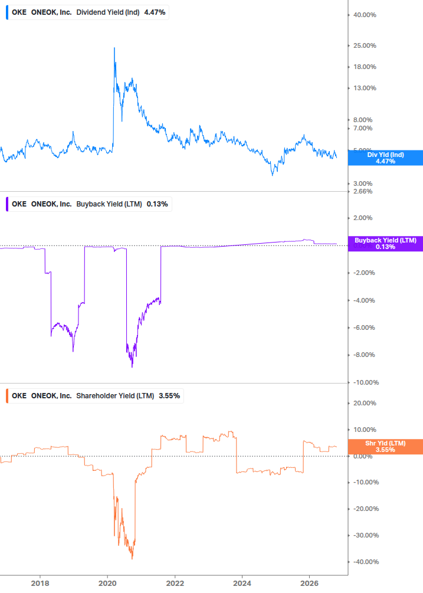Image resolution: width=423 pixels, height=593 pixels.
Task: Click the 25.00% label on the dividend axis
Action: (365, 46)
